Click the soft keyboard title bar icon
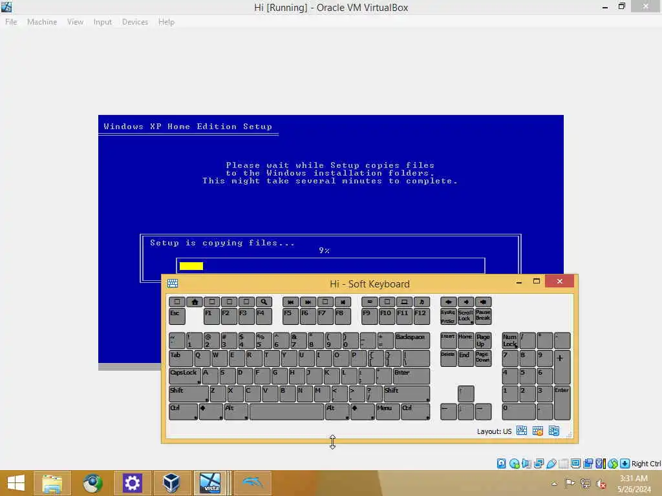662x496 pixels. point(172,283)
